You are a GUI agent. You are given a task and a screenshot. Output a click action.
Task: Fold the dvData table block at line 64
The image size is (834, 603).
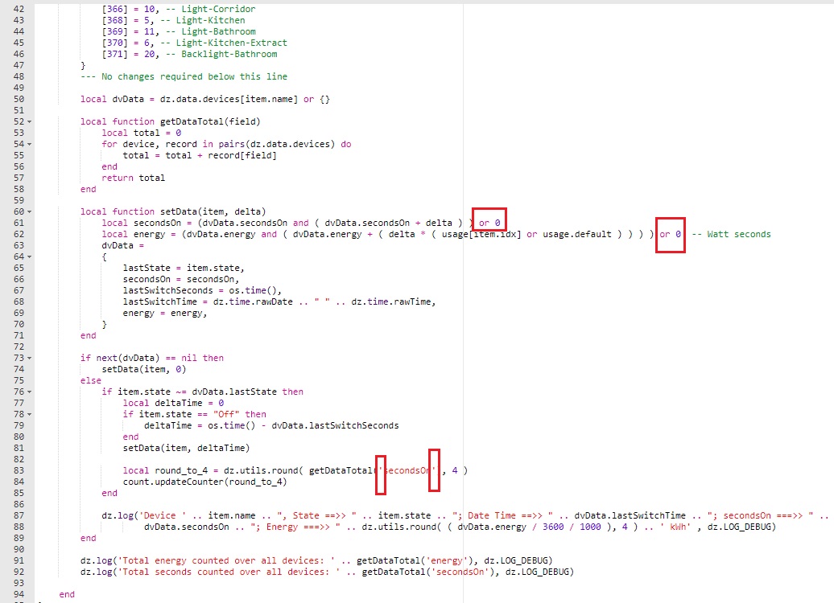point(29,256)
